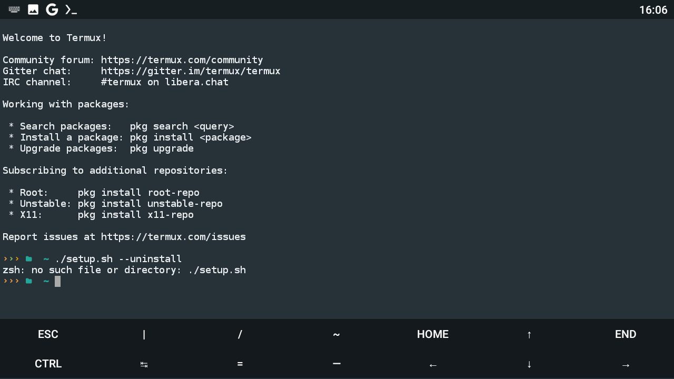Open the termux.com/issues link
The image size is (674, 379).
(173, 237)
